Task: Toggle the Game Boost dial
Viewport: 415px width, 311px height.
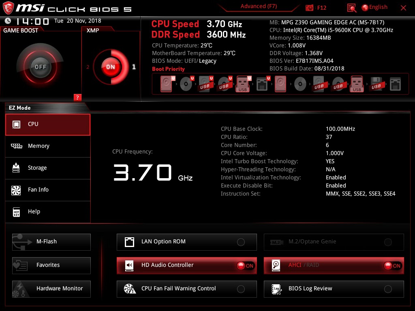Action: coord(41,66)
